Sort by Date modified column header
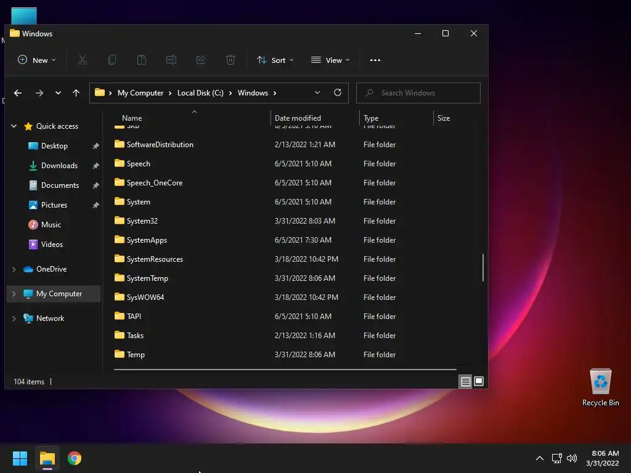Screen dimensions: 631x473 (298, 118)
